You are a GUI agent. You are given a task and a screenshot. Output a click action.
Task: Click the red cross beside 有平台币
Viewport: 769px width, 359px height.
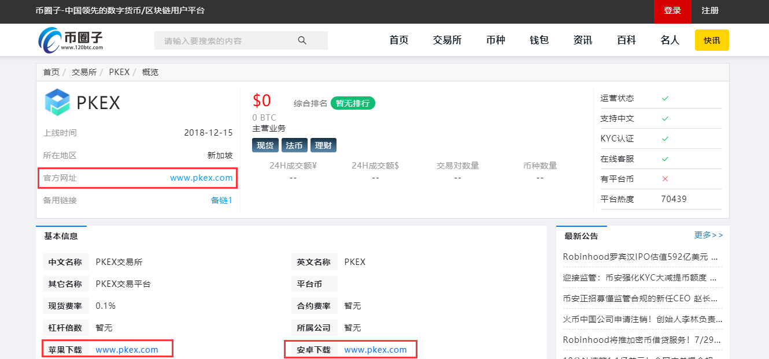click(x=665, y=179)
